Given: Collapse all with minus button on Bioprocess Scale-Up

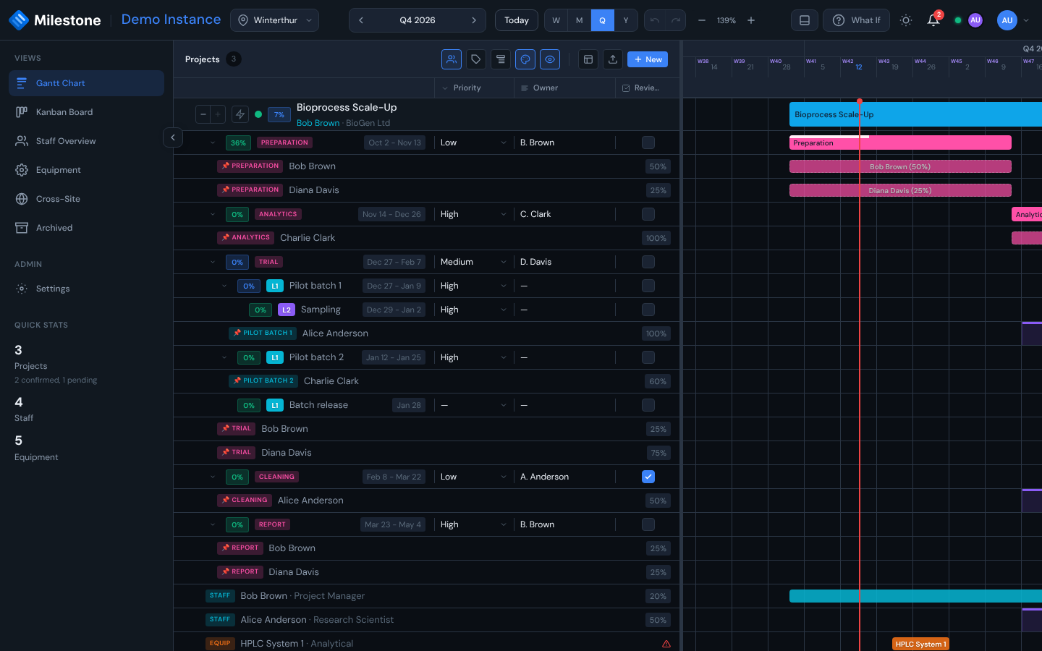Looking at the screenshot, I should 203,114.
